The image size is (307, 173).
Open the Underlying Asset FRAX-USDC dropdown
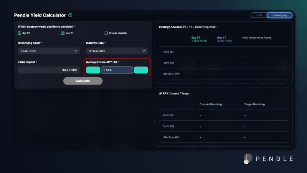click(x=48, y=51)
